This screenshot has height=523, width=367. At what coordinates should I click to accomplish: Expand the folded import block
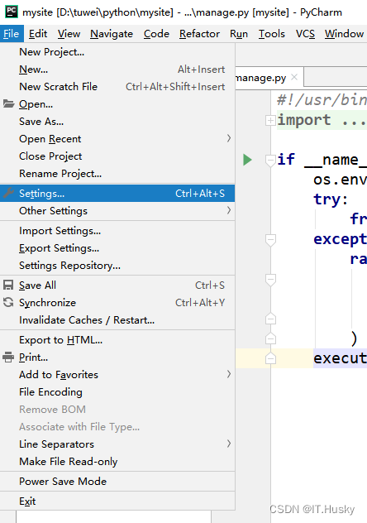click(270, 121)
